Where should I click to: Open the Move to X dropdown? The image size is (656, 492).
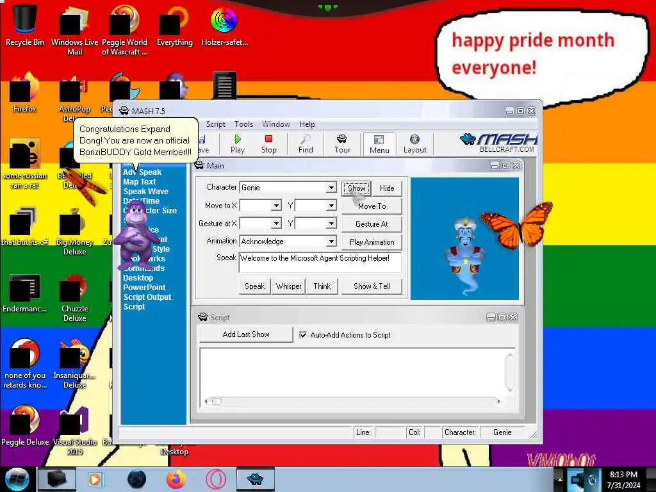[275, 206]
